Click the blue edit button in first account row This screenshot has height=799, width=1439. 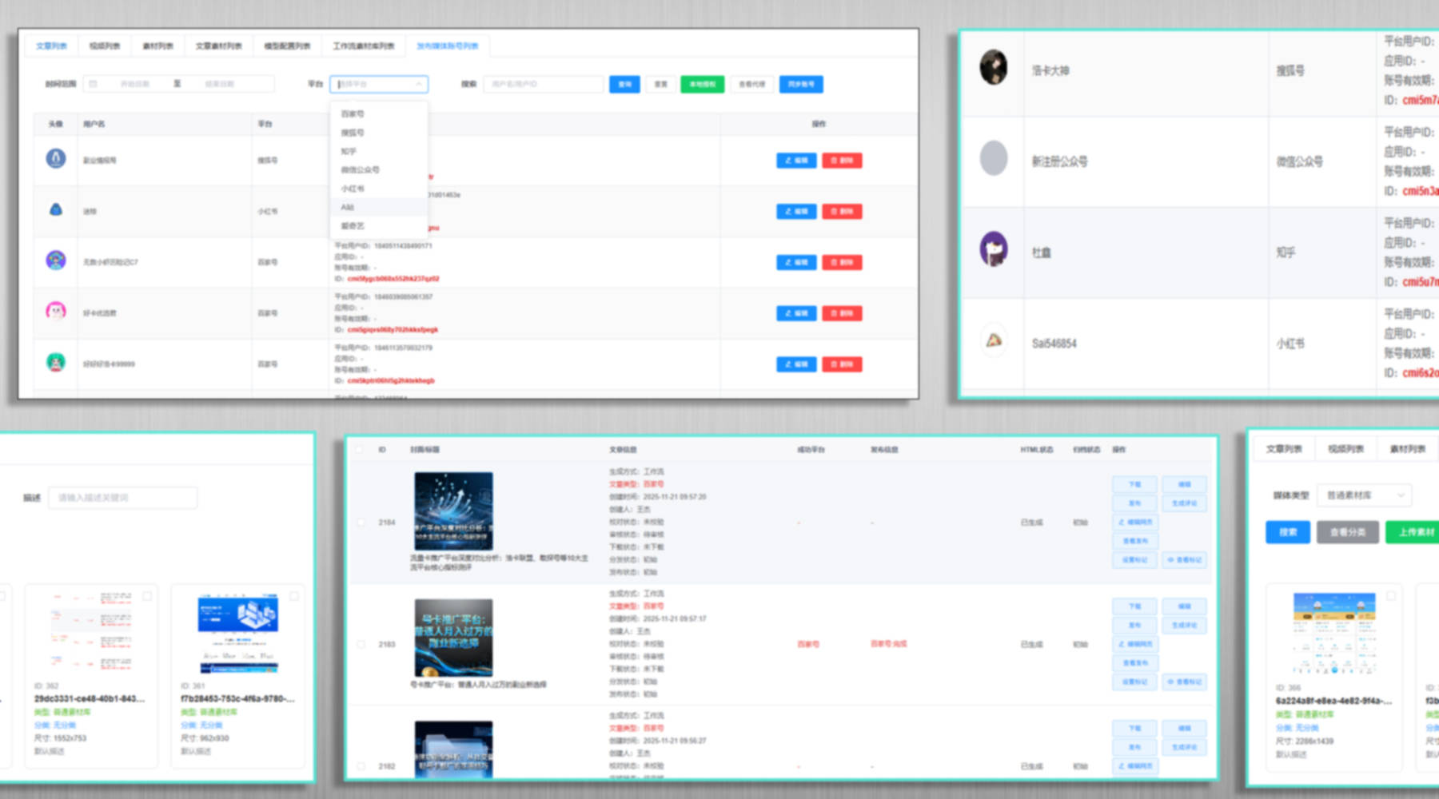(x=796, y=161)
